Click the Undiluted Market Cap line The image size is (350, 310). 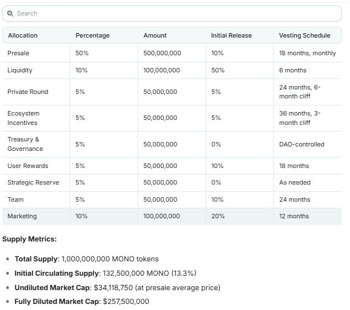117,288
